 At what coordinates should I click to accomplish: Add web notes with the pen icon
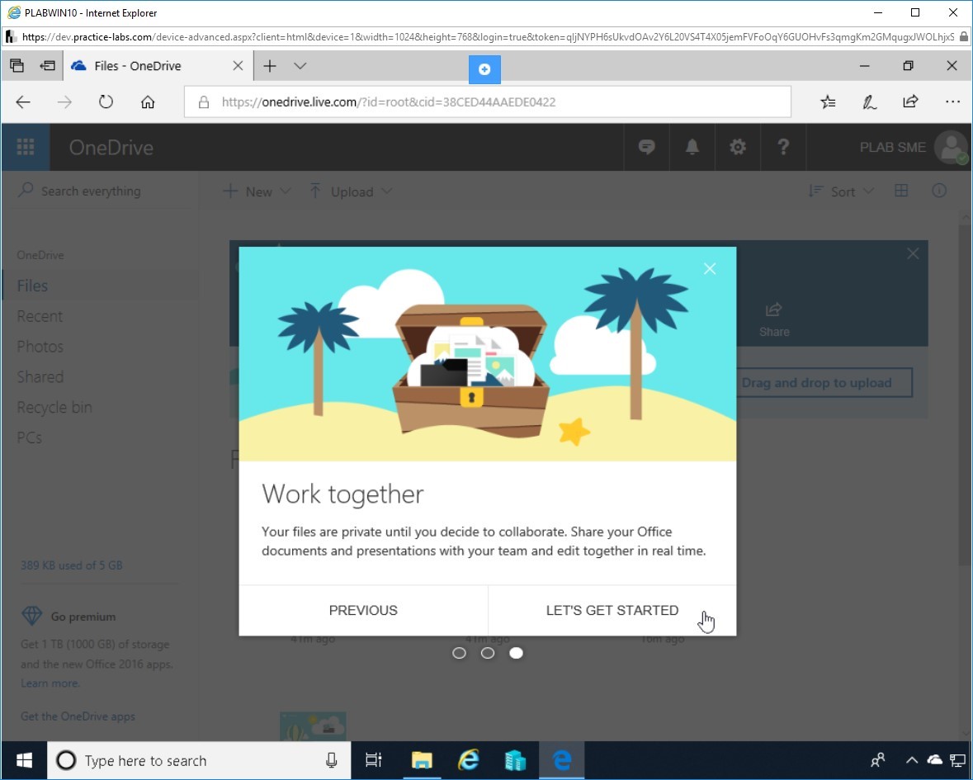[869, 102]
